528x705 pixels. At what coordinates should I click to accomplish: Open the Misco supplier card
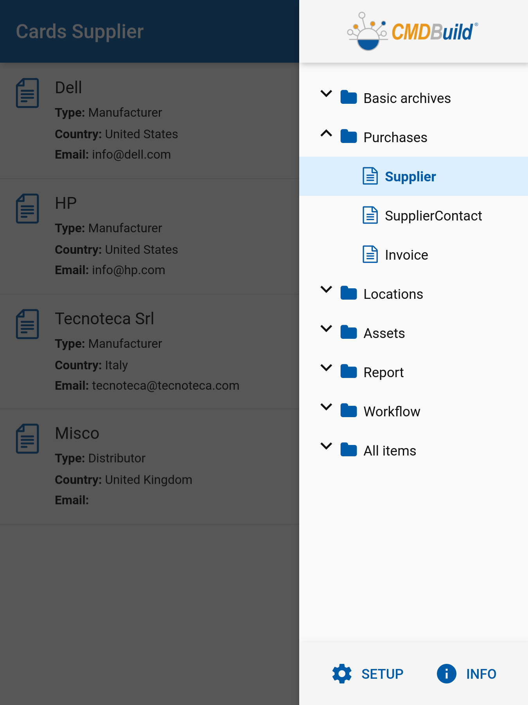[149, 466]
